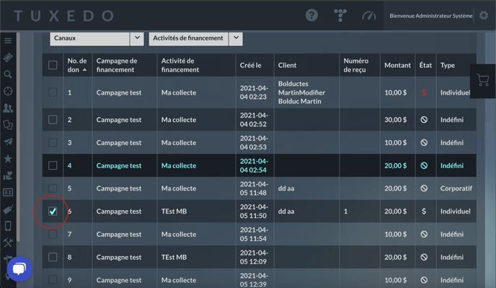
Task: Click the Tuxedo logo
Action: pos(63,16)
